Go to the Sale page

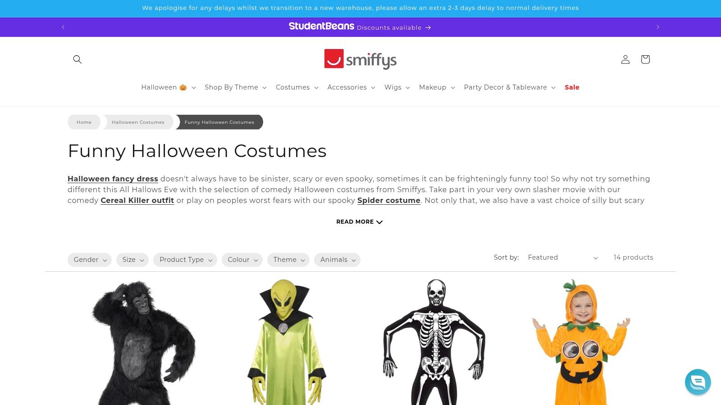[572, 87]
